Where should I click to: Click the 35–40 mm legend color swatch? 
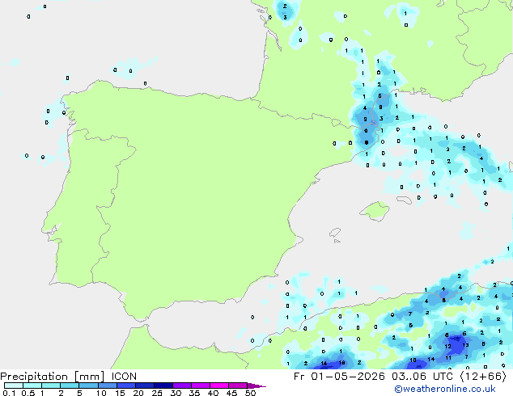point(201,385)
